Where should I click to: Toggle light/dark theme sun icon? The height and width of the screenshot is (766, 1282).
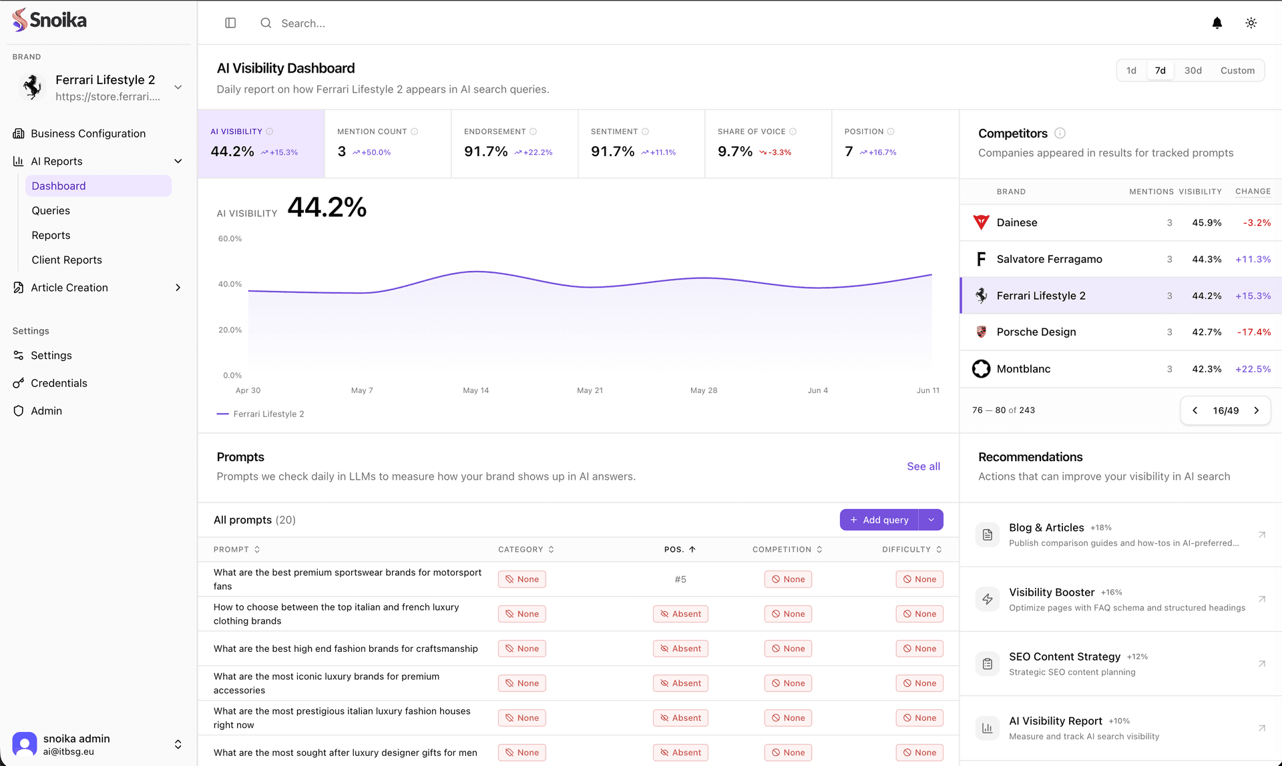(x=1251, y=23)
